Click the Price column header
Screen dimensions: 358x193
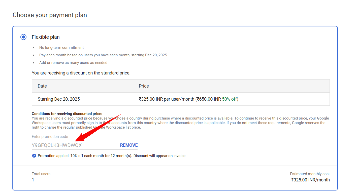pos(144,86)
